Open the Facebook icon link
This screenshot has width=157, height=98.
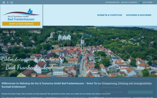8,3
